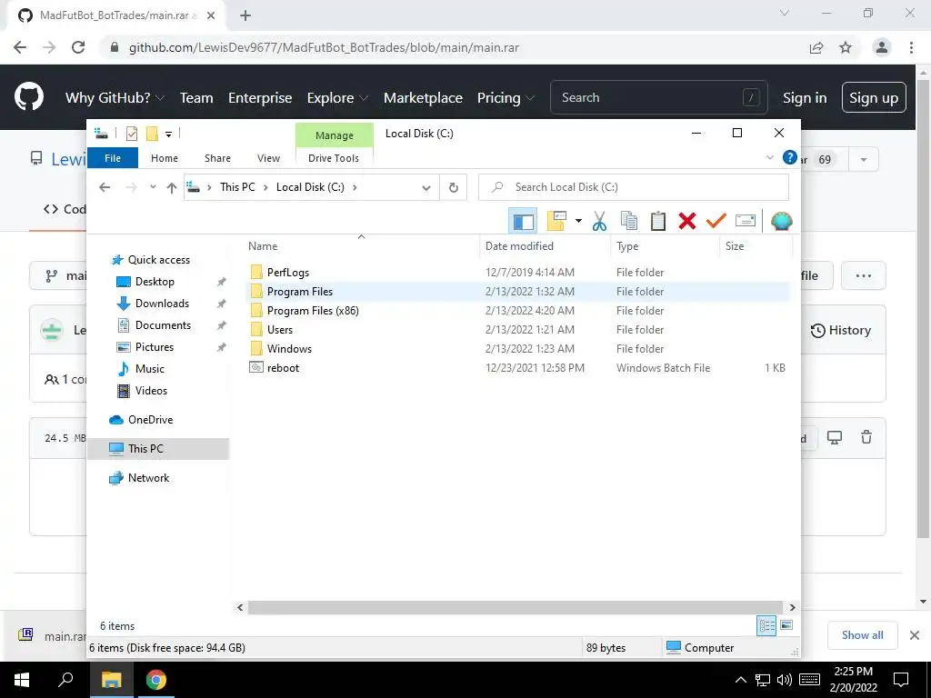The image size is (931, 698).
Task: Click the up-one-level arrow in Explorer
Action: pos(172,187)
